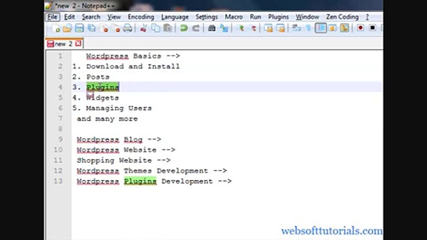This screenshot has height=240, width=427.
Task: Click the Close All documents icon
Action: point(116,28)
